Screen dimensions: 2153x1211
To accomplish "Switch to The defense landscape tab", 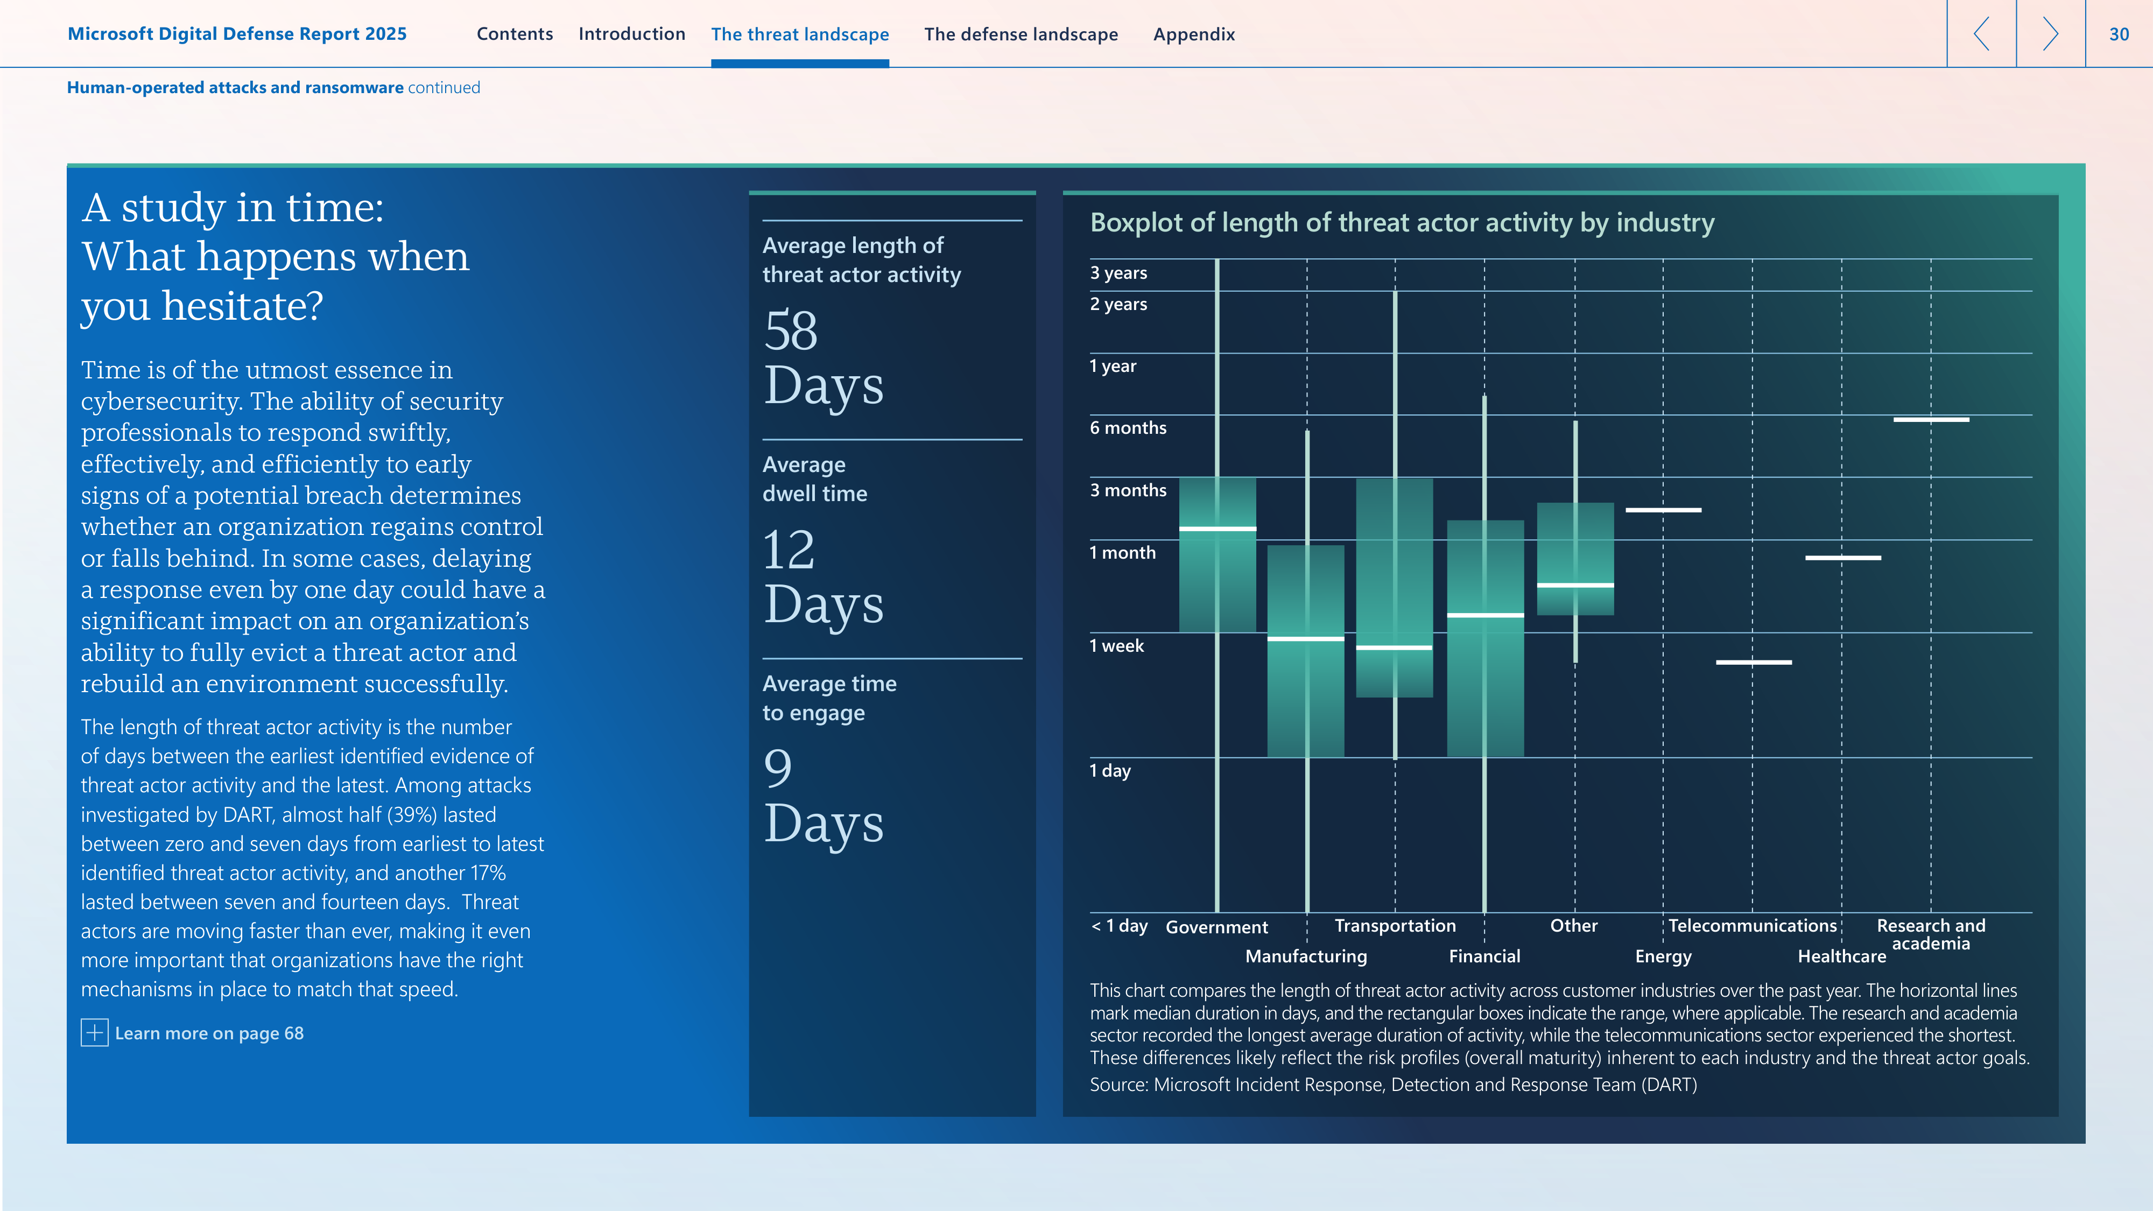I will coord(1022,34).
